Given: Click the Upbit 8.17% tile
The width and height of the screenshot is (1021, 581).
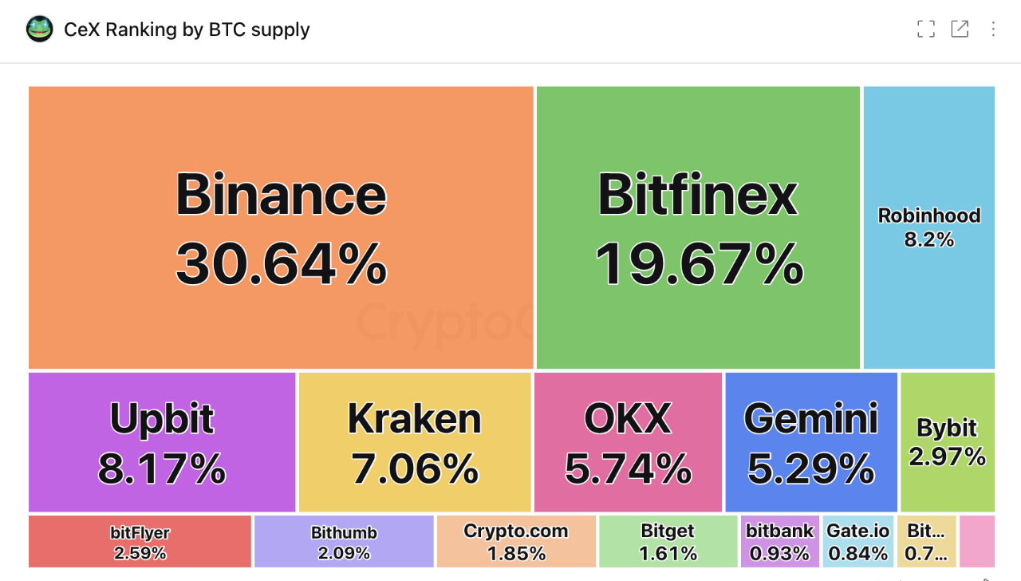Looking at the screenshot, I should click(x=162, y=442).
